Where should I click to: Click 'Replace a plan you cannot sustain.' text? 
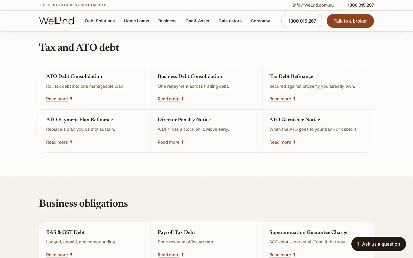coord(81,129)
